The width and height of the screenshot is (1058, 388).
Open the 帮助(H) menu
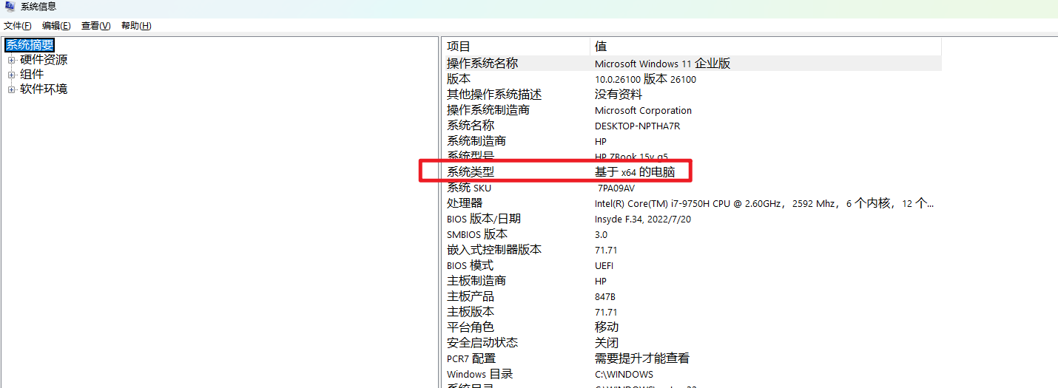pyautogui.click(x=136, y=26)
